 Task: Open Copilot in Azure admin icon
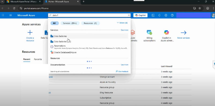click(167, 33)
